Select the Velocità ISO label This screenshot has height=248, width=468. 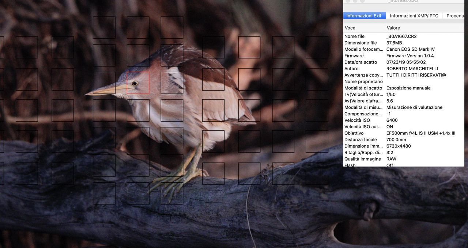357,120
